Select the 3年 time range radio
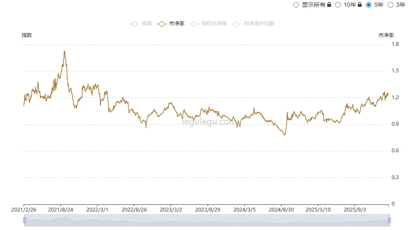 pos(390,5)
